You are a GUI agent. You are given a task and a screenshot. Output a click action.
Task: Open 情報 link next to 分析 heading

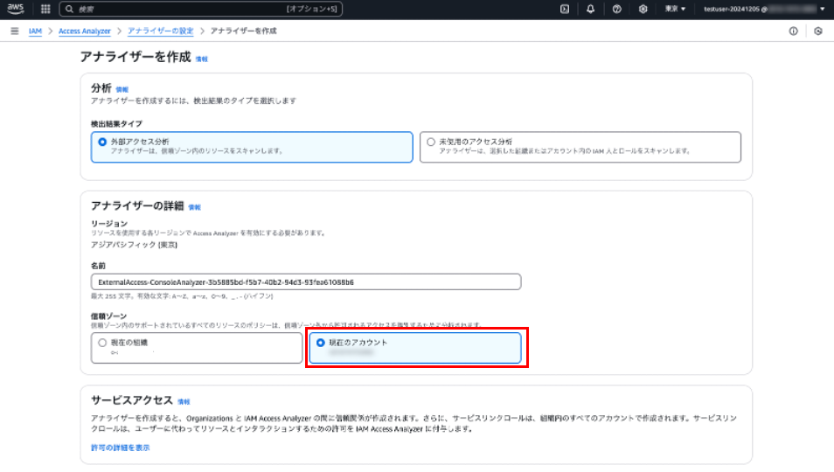click(x=122, y=89)
